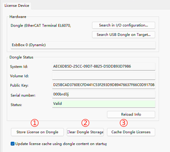Click the Serial number field 000brd3j

pos(104,94)
